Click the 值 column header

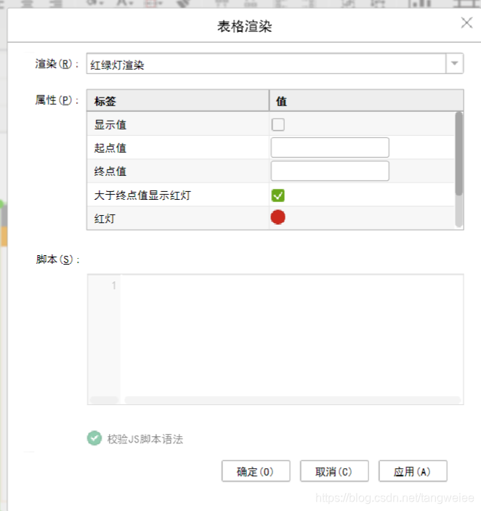pyautogui.click(x=367, y=101)
